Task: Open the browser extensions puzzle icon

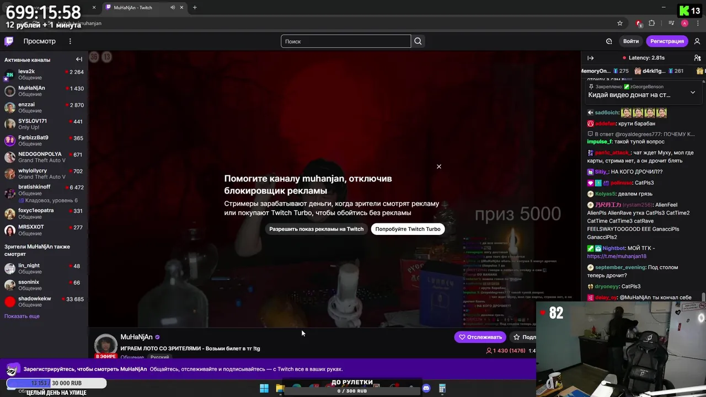Action: click(652, 23)
